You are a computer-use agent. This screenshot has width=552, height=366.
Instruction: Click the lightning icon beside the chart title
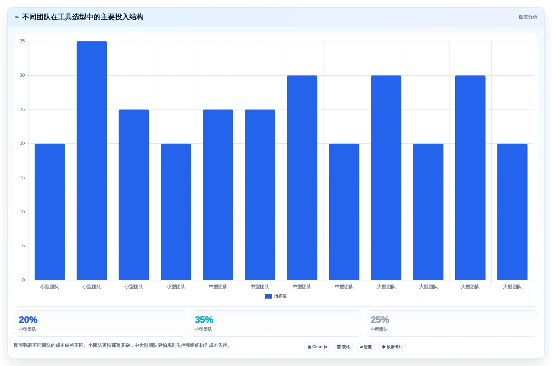click(x=17, y=17)
